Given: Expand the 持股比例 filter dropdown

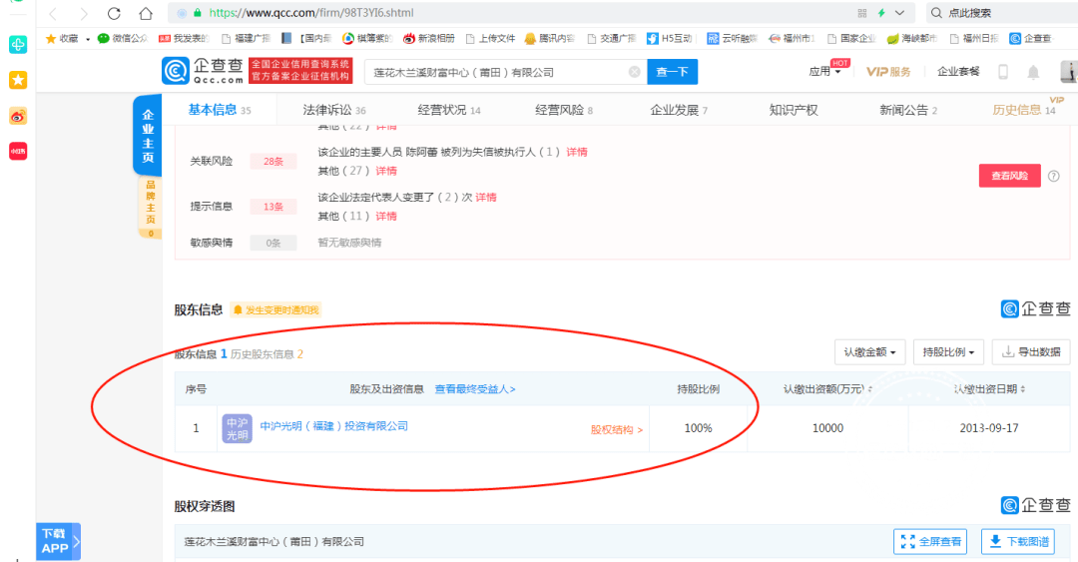Looking at the screenshot, I should (948, 352).
